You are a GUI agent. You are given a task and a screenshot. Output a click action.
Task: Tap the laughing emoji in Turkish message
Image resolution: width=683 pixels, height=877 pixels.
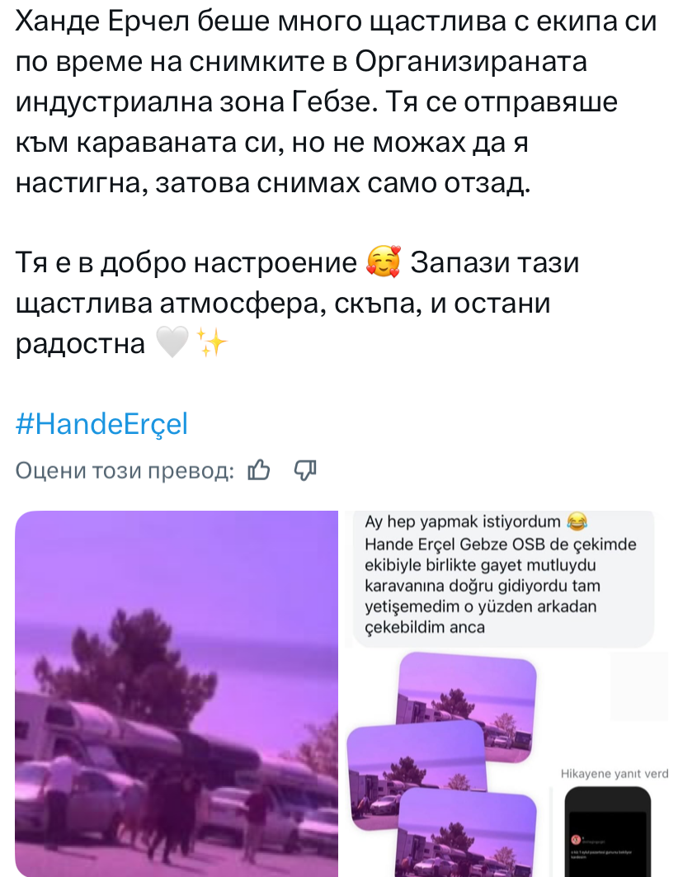(x=577, y=521)
